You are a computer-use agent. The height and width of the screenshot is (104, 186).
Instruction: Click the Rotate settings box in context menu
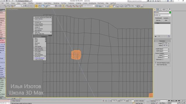point(46,40)
